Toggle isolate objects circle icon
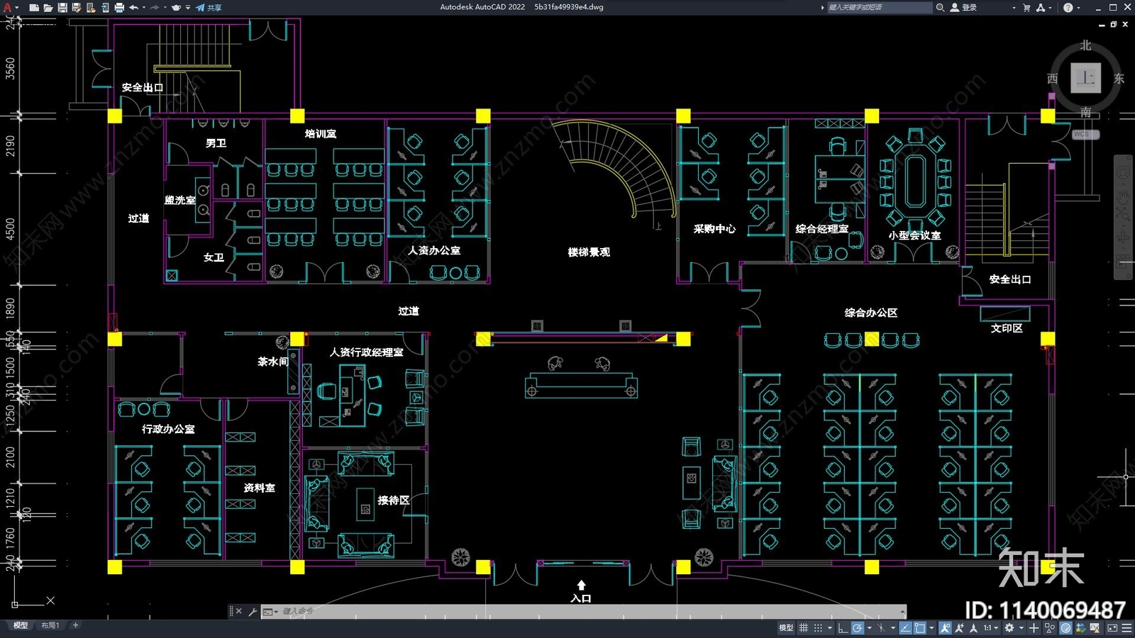 coord(1065,628)
